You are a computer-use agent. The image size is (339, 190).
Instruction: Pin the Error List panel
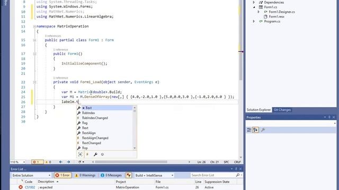pyautogui.click(x=236, y=169)
